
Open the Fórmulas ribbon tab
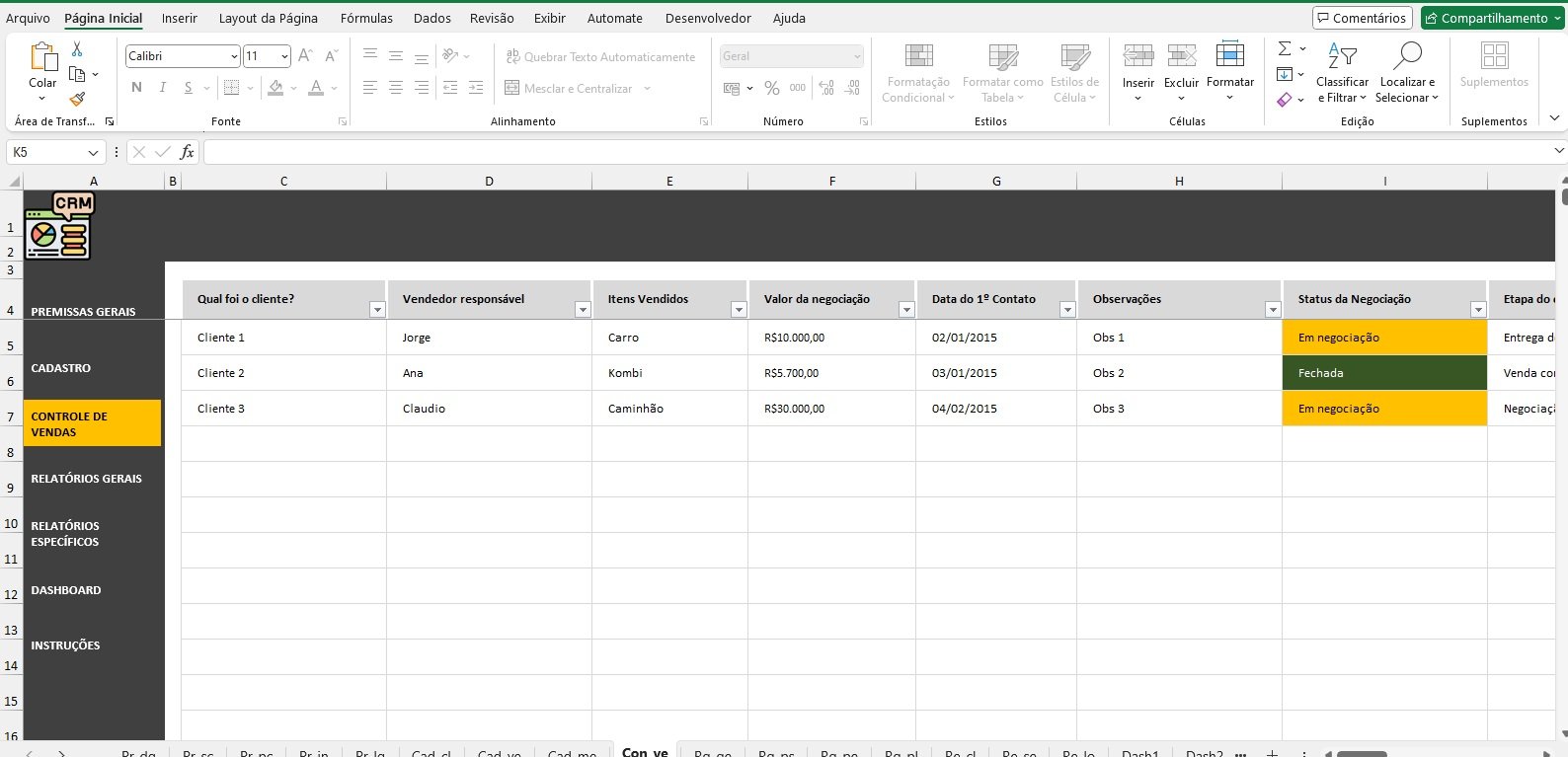[366, 18]
